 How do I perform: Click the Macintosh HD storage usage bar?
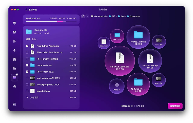[x=51, y=21]
